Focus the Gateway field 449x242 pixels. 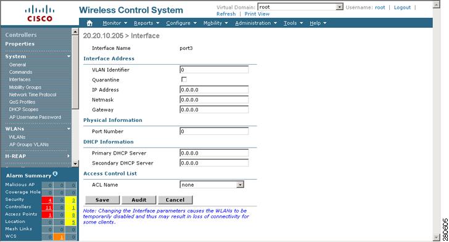[214, 110]
